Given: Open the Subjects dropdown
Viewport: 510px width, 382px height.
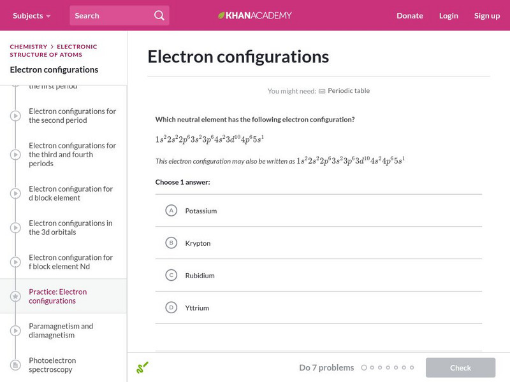Looking at the screenshot, I should [31, 15].
